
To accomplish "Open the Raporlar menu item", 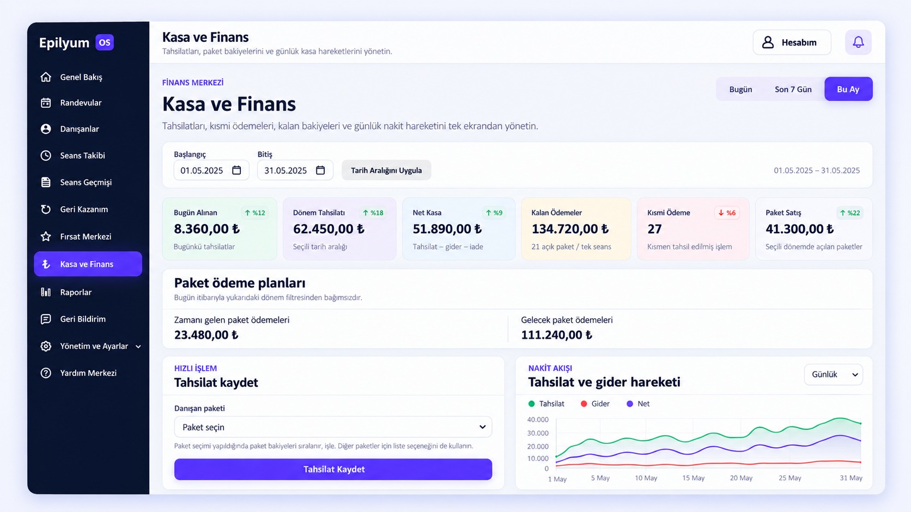I will [x=88, y=292].
